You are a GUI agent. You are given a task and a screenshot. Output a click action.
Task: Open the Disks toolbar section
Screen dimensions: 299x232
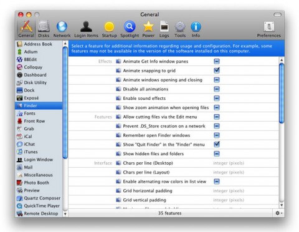[44, 29]
